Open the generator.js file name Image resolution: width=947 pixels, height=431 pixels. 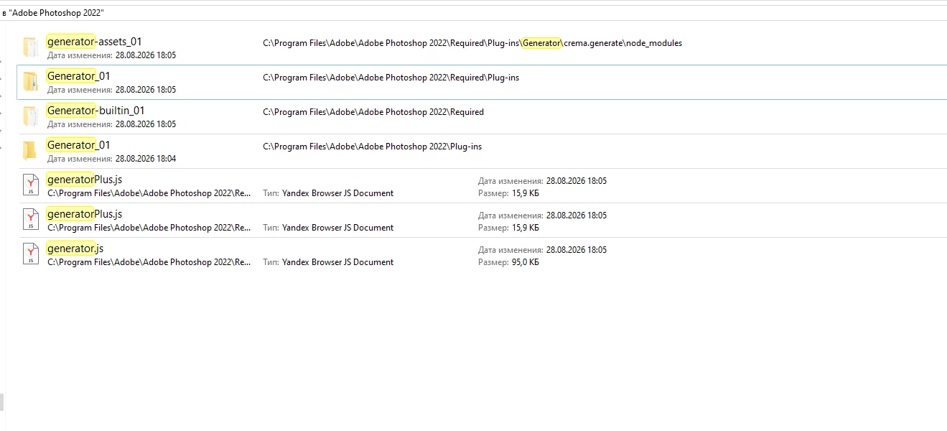pyautogui.click(x=75, y=249)
